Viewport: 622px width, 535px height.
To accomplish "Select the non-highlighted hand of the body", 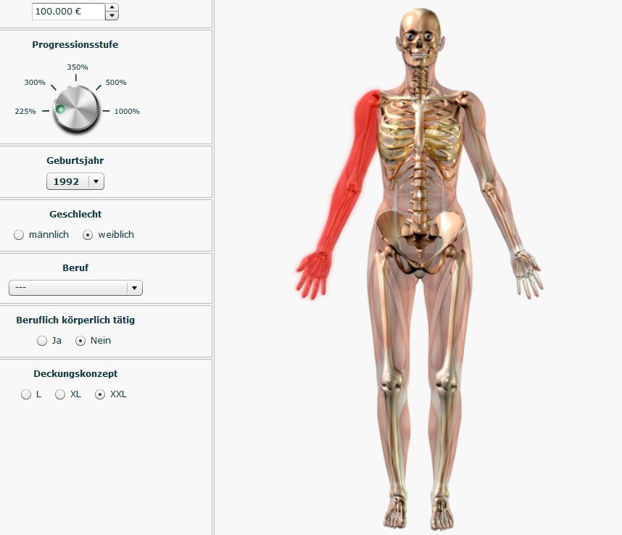I will (528, 275).
